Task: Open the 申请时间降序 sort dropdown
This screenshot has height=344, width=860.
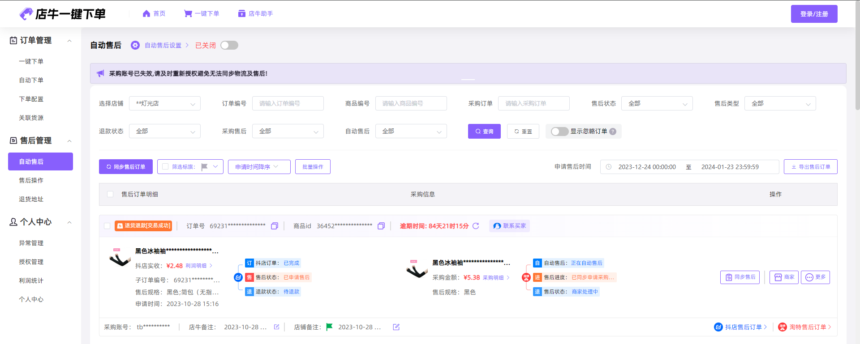Action: [x=259, y=167]
